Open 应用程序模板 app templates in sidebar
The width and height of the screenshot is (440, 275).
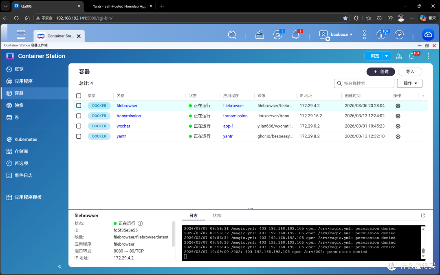pyautogui.click(x=34, y=197)
